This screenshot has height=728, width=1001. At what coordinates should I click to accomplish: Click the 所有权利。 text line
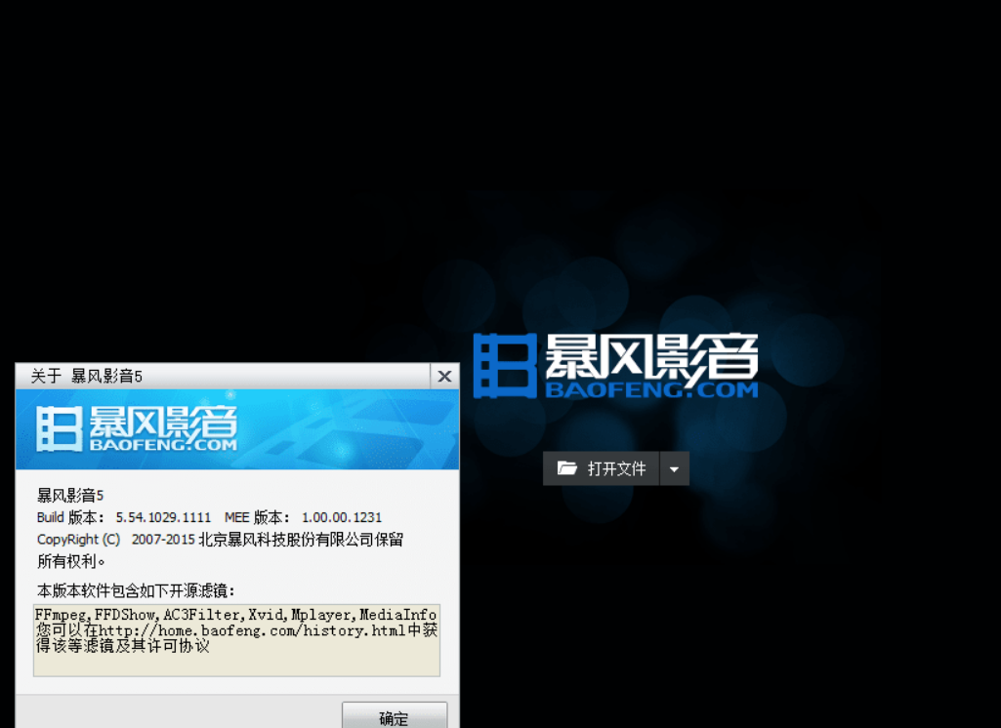point(71,561)
